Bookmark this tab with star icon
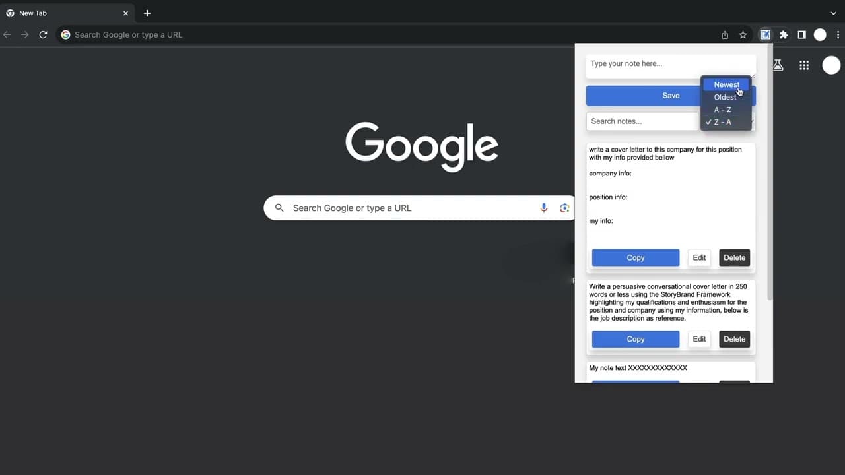This screenshot has width=845, height=475. click(743, 35)
